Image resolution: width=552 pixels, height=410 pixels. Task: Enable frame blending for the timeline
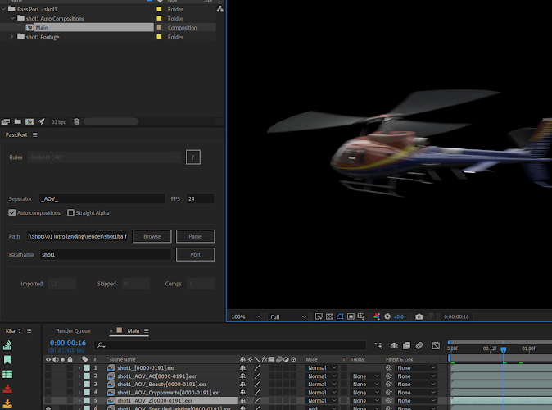[x=406, y=345]
